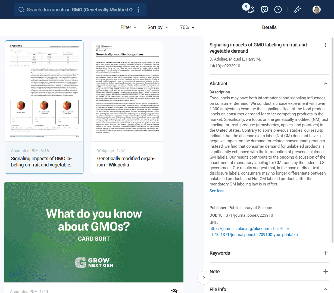This screenshot has width=334, height=293.
Task: Click the feedback heart chat icon
Action: 264,10
